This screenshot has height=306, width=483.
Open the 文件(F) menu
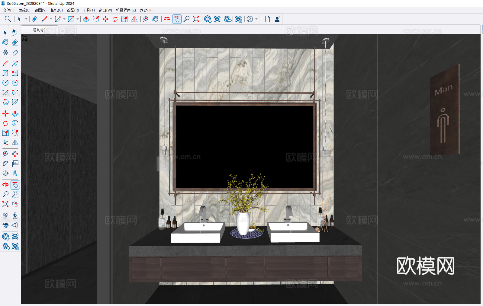(8, 10)
